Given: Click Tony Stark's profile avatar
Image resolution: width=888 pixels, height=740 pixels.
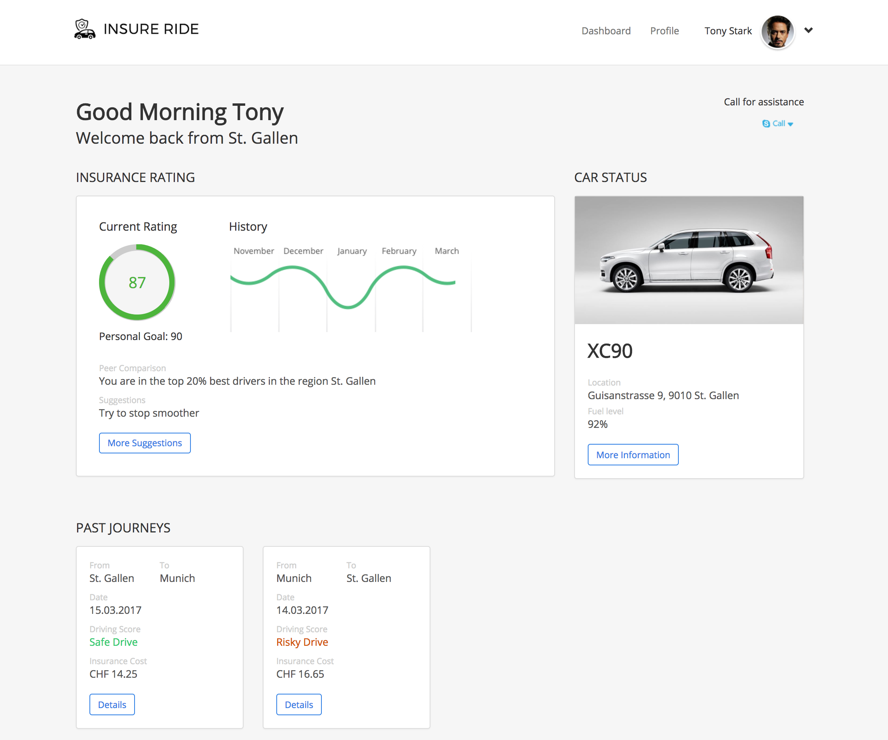Looking at the screenshot, I should pyautogui.click(x=777, y=32).
